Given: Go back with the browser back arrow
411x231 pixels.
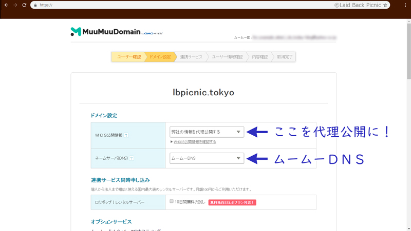Looking at the screenshot, I should pyautogui.click(x=6, y=5).
